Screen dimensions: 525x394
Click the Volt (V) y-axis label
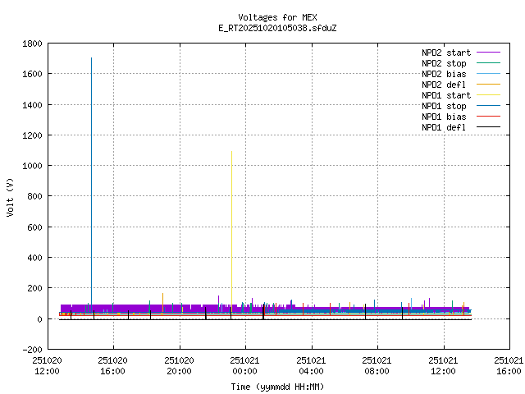tap(10, 196)
